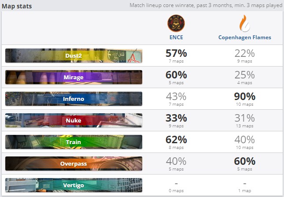Click Copenhagen Flames' 1 map Vertigo entry
The width and height of the screenshot is (284, 197).
click(x=244, y=190)
